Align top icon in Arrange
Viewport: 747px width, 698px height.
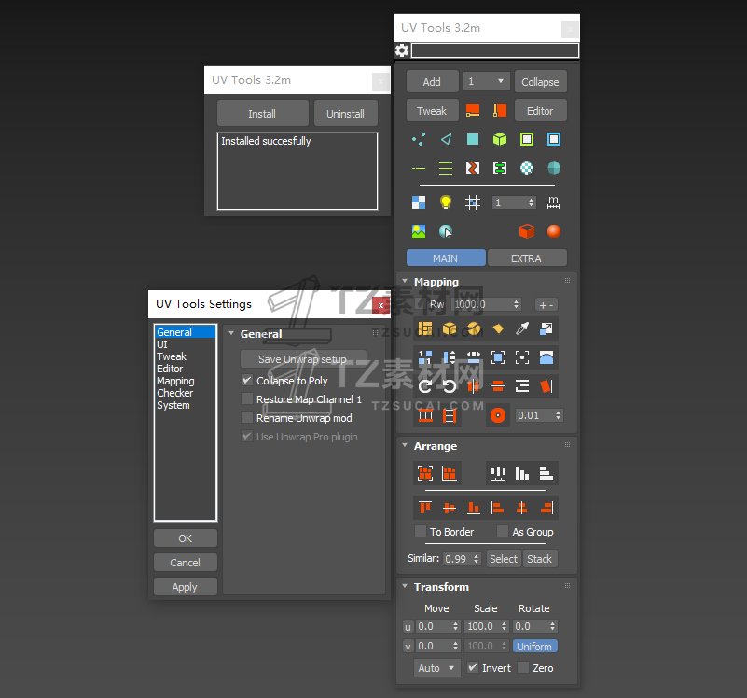(425, 508)
